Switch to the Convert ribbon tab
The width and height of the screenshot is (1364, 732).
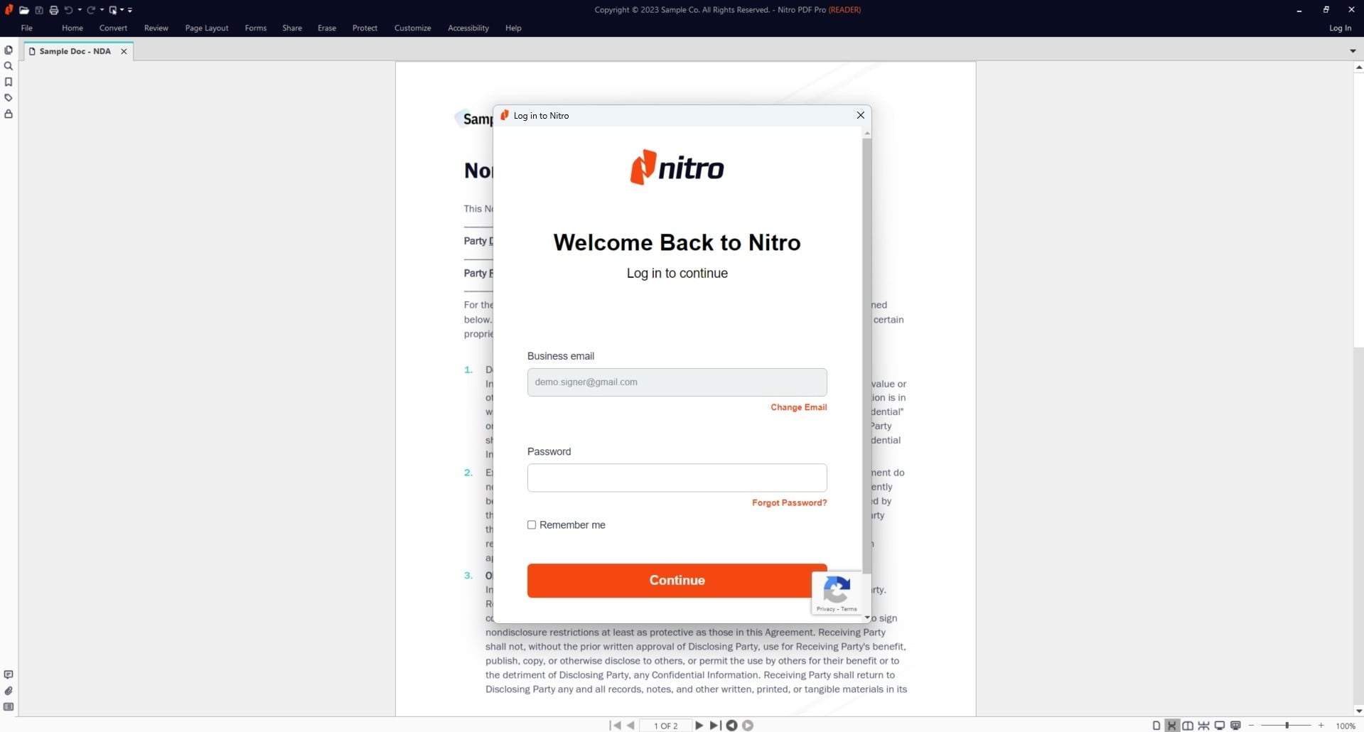tap(113, 28)
